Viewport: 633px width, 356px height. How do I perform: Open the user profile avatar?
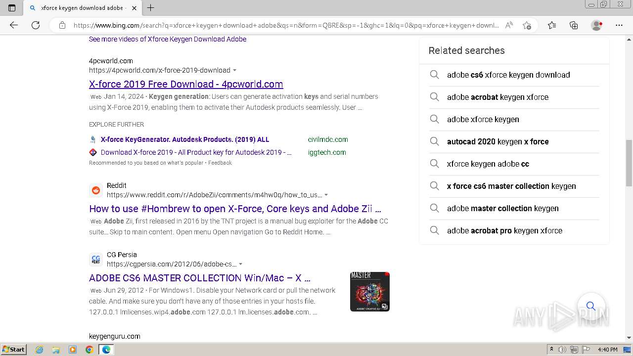click(596, 25)
